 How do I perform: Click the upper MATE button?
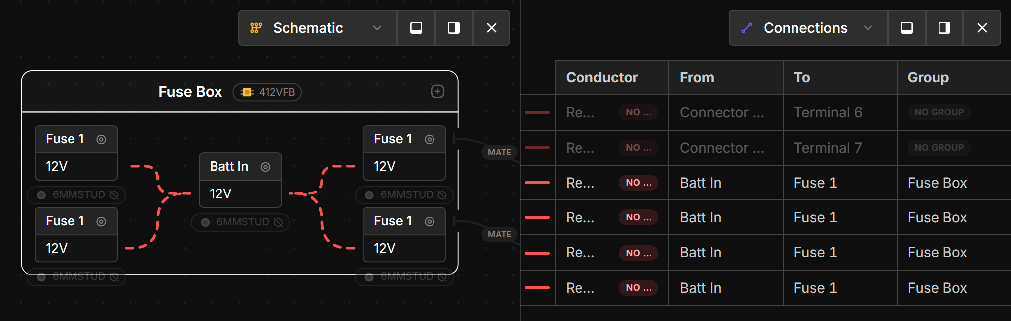[499, 152]
